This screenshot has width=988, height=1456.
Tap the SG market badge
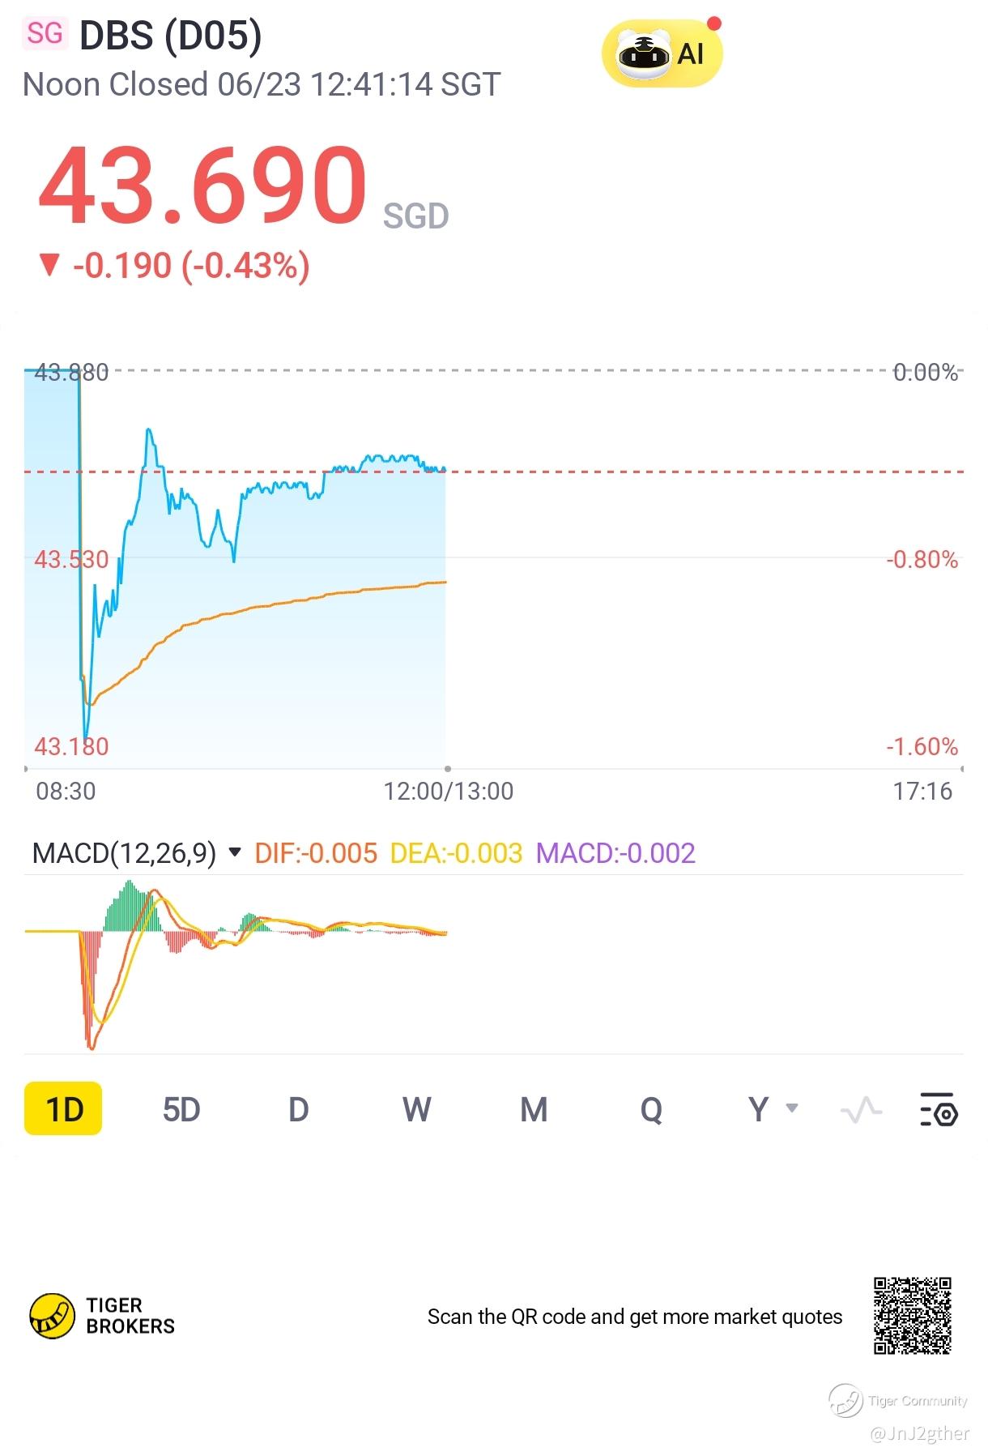45,33
